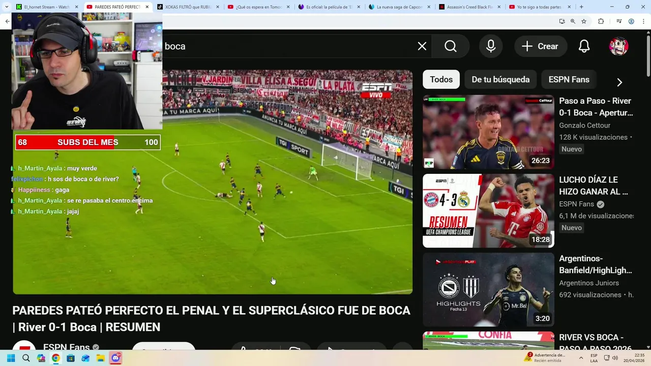
Task: Switch to the El_hornet Stream tab
Action: click(47, 7)
